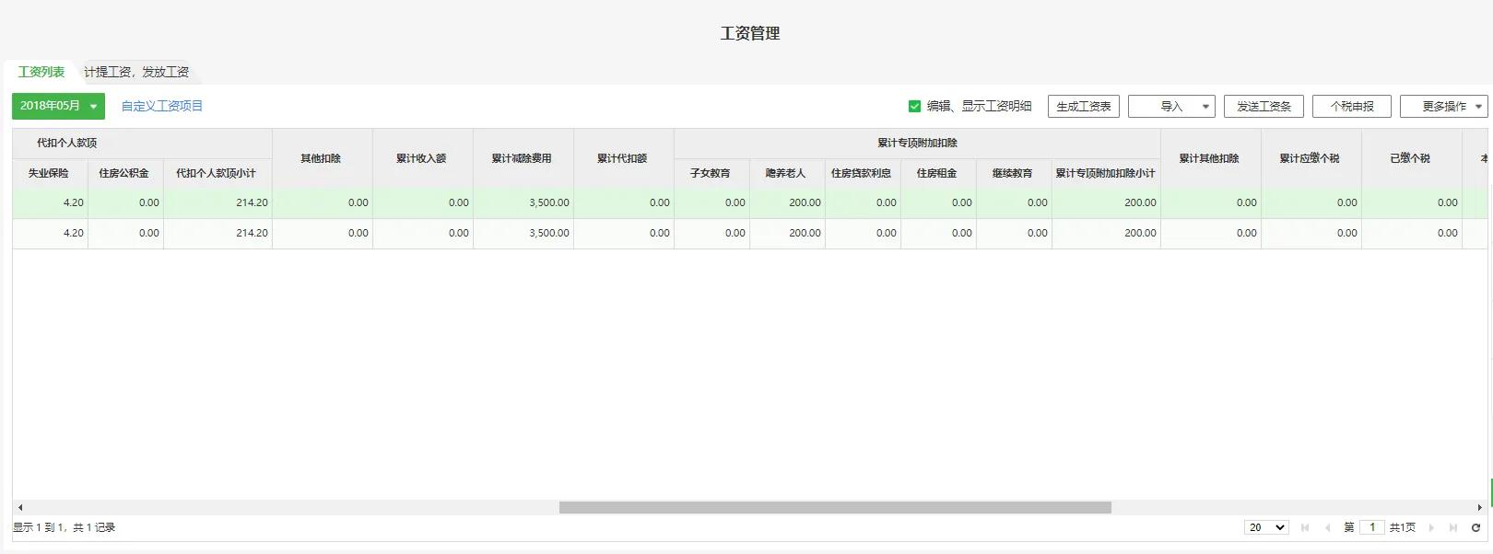
Task: Click the 累计专项附加扣除 group header
Action: [x=917, y=143]
